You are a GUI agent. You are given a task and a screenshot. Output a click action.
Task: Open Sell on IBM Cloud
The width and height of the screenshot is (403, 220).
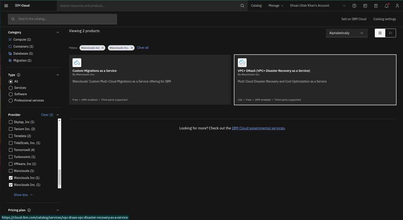[x=354, y=19]
